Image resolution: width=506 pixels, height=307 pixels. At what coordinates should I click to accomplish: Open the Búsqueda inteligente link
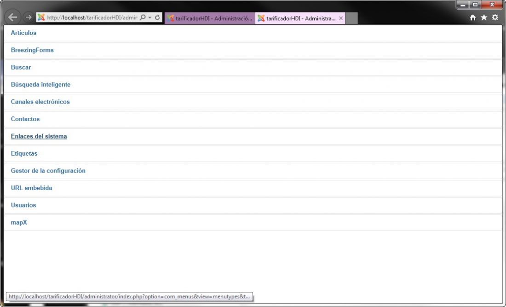40,85
